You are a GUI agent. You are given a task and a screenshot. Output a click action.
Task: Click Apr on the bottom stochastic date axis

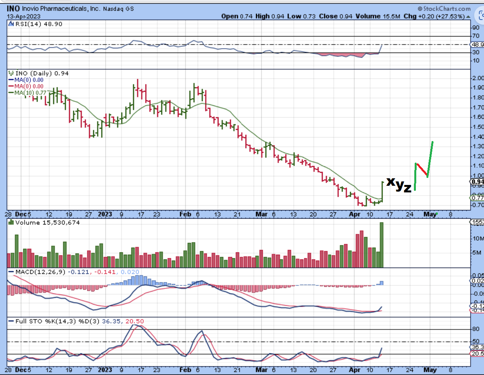coord(354,370)
